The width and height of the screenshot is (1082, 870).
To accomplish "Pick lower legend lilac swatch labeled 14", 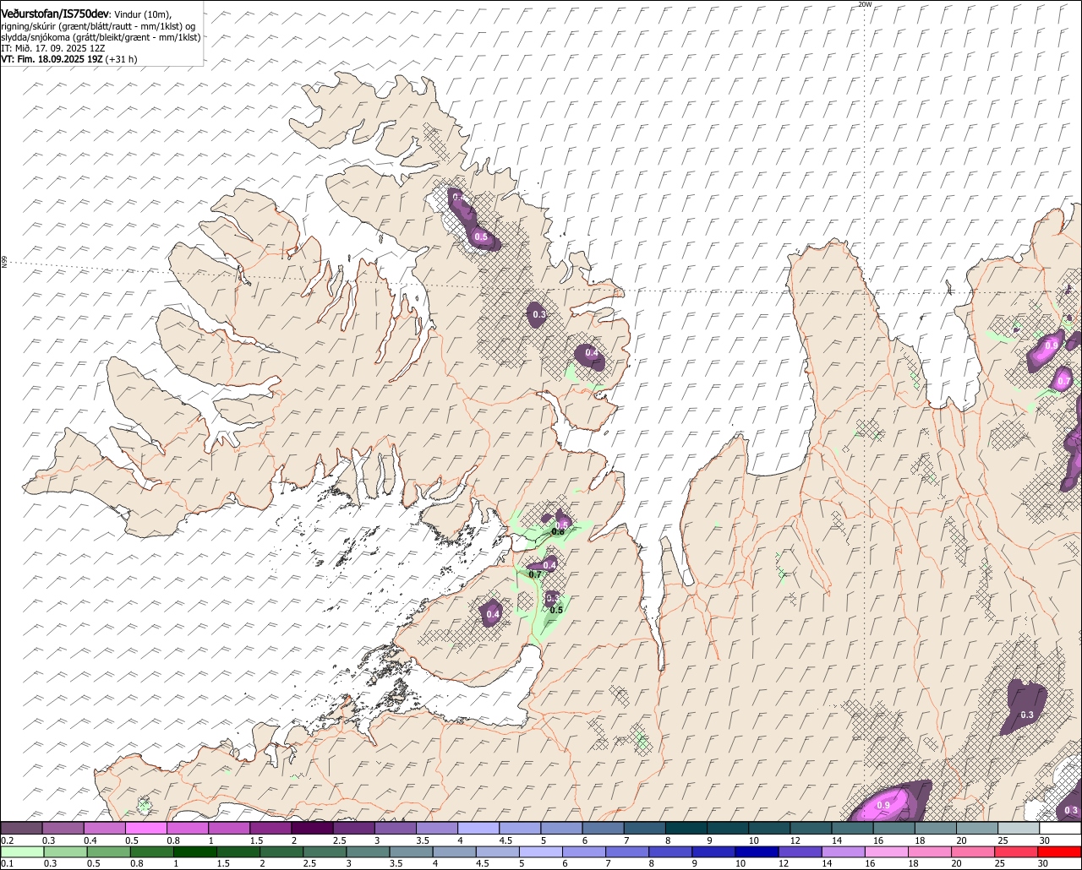I will (844, 851).
